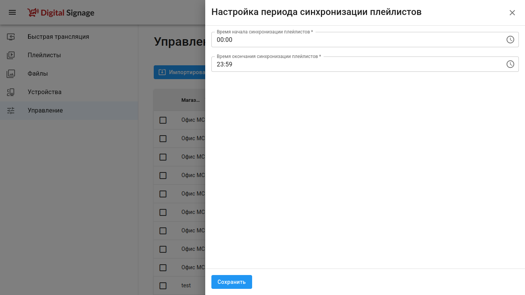Close the sync period settings panel
Viewport: 525px width, 295px height.
512,13
